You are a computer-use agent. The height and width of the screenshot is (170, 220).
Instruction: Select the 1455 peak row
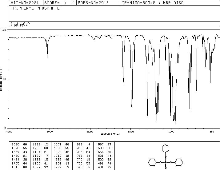(x=19, y=163)
